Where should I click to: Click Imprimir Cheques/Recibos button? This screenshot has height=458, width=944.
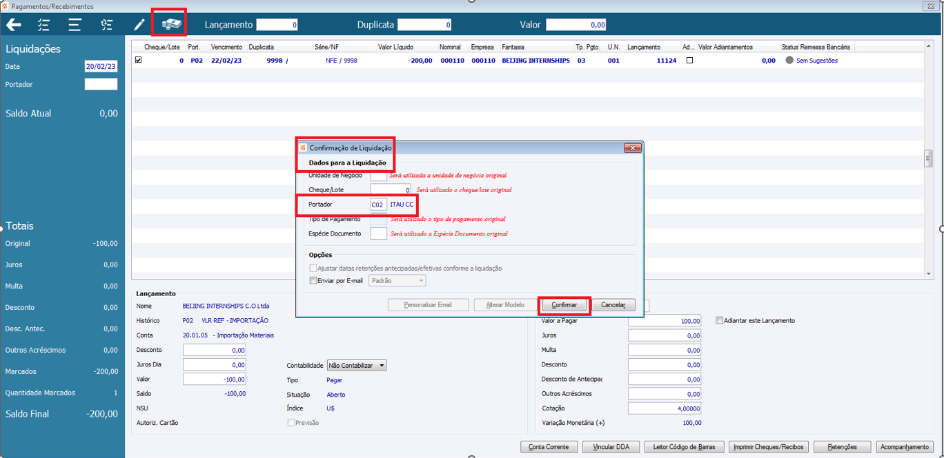pos(769,447)
